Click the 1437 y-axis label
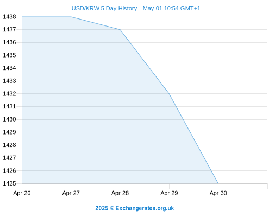 [x=9, y=29]
